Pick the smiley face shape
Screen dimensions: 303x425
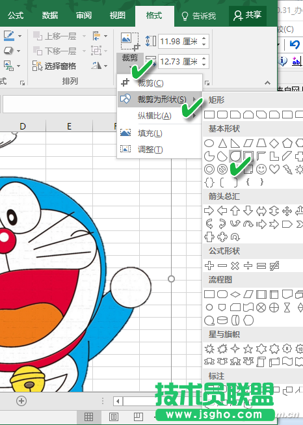261,169
